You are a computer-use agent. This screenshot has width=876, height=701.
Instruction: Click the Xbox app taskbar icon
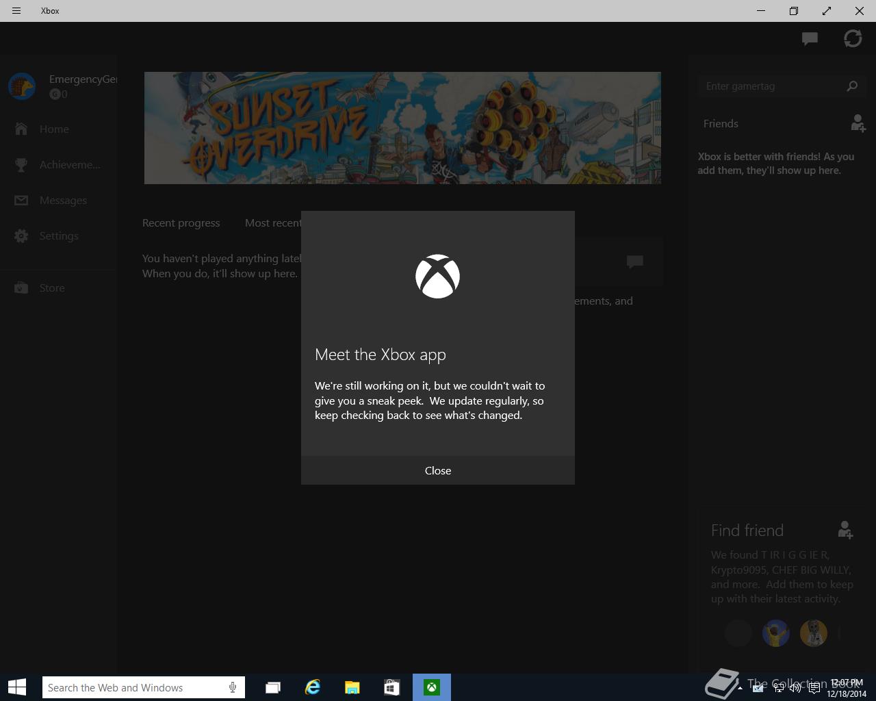(432, 687)
